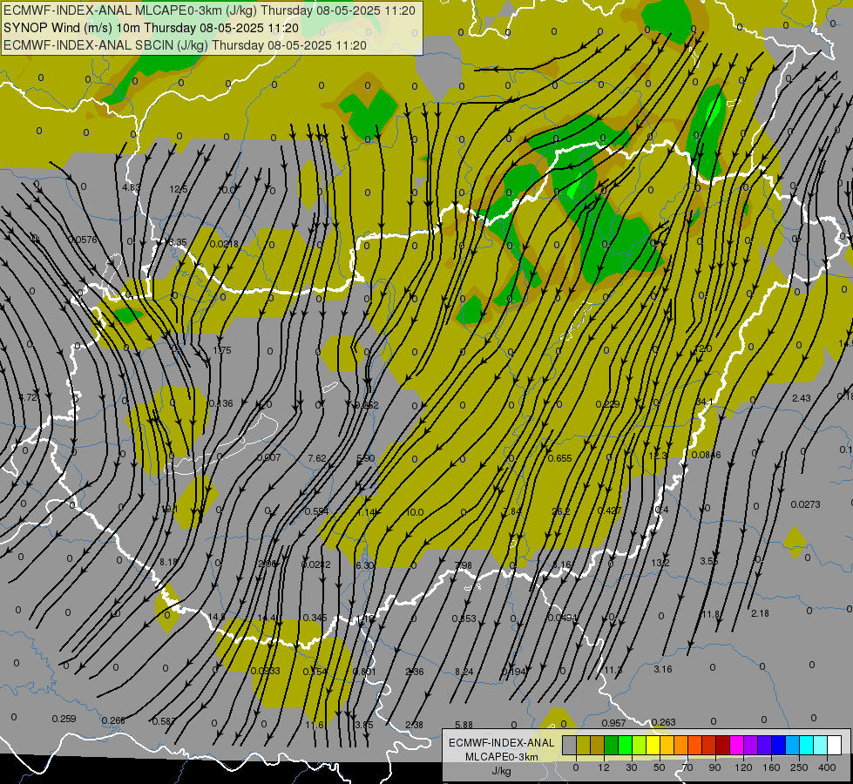Click the map value '3.55'

click(x=709, y=561)
